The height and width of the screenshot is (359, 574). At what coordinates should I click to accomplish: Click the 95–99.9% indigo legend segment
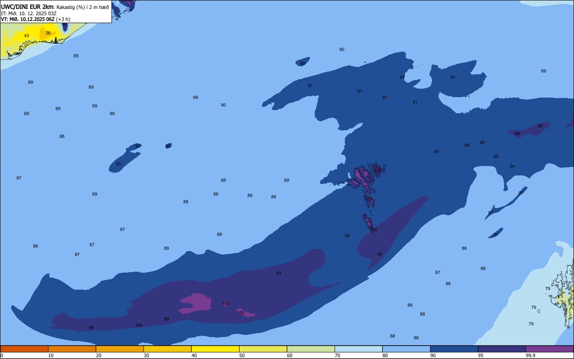pyautogui.click(x=502, y=349)
